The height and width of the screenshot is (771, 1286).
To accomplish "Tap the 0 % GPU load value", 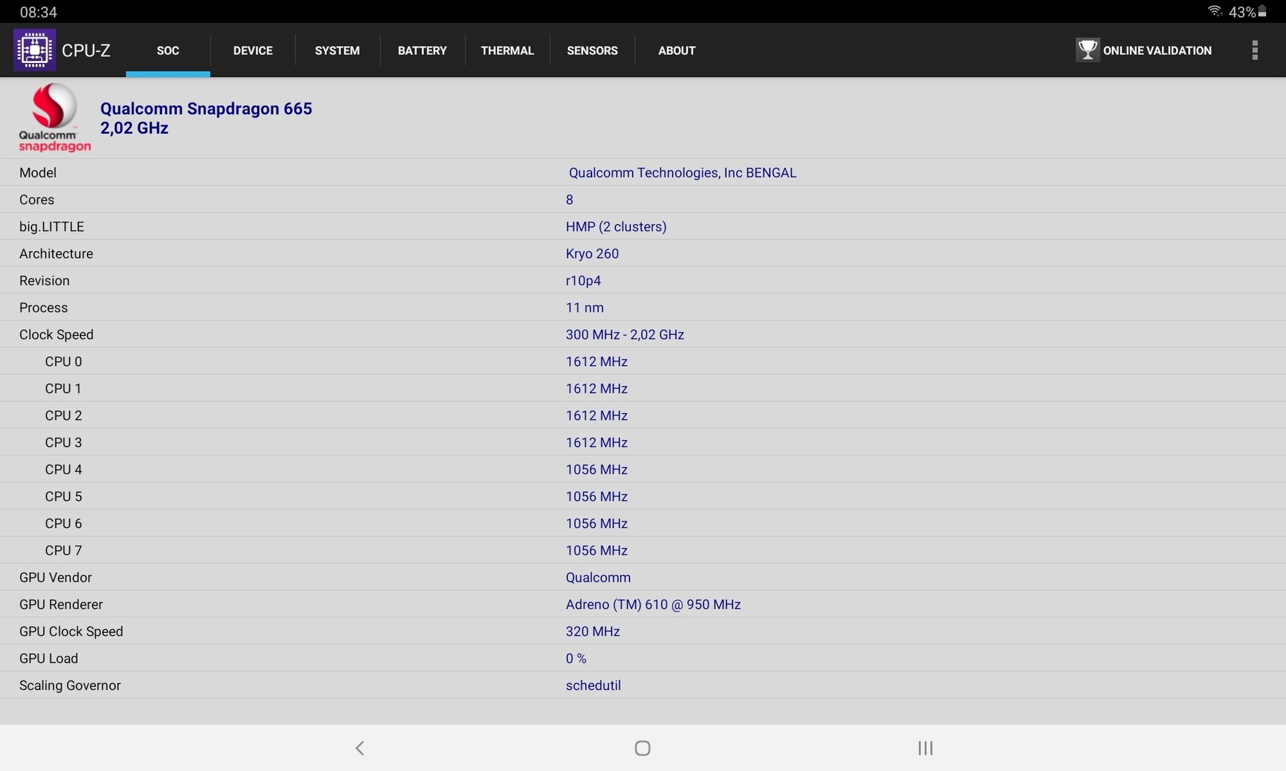I will 576,659.
